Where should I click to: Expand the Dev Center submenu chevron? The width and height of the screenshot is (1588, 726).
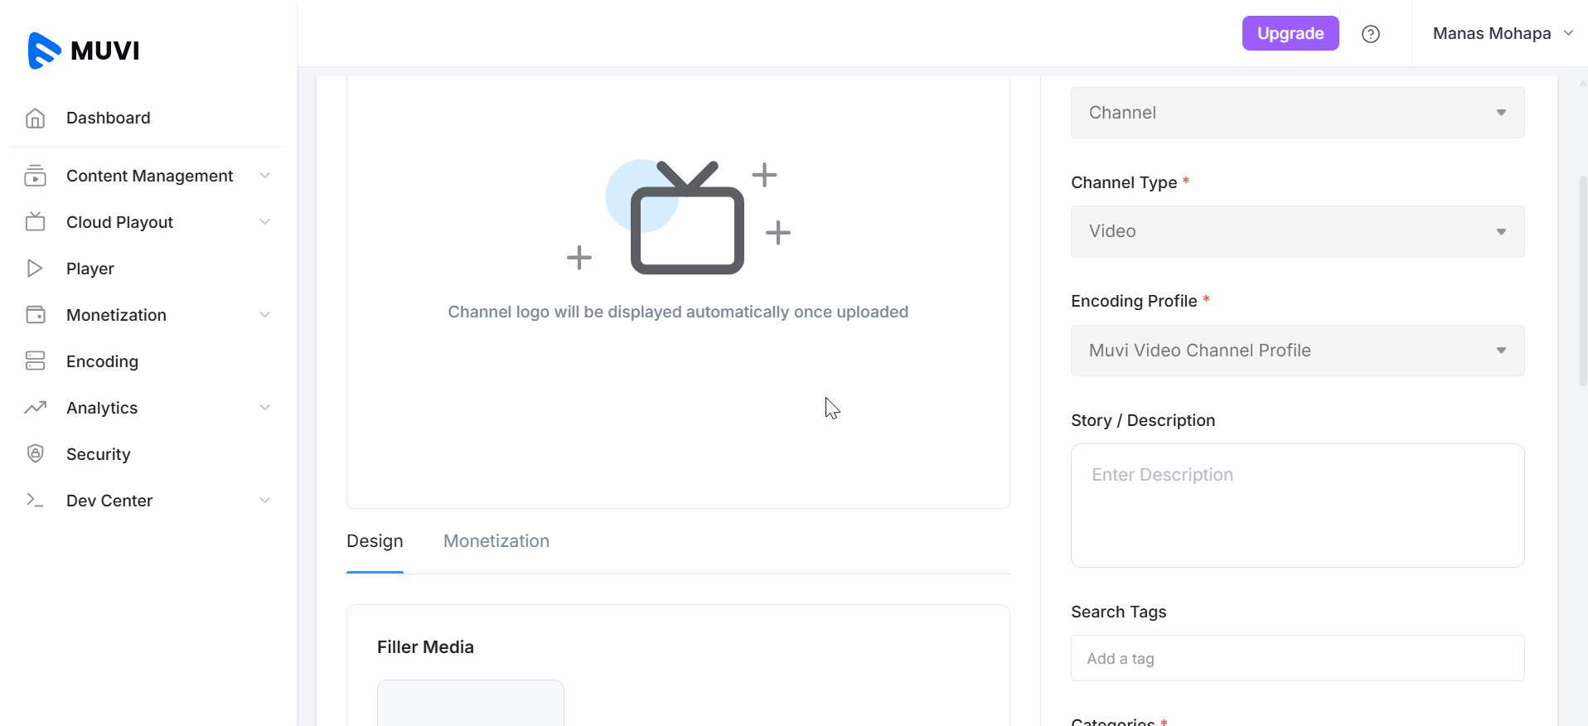click(x=265, y=501)
